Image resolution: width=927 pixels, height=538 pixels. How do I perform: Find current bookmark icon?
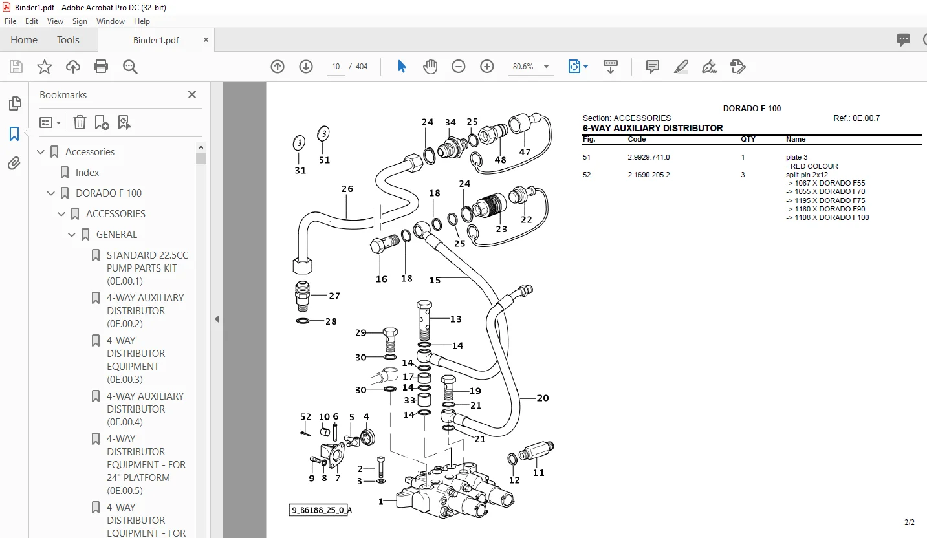125,122
